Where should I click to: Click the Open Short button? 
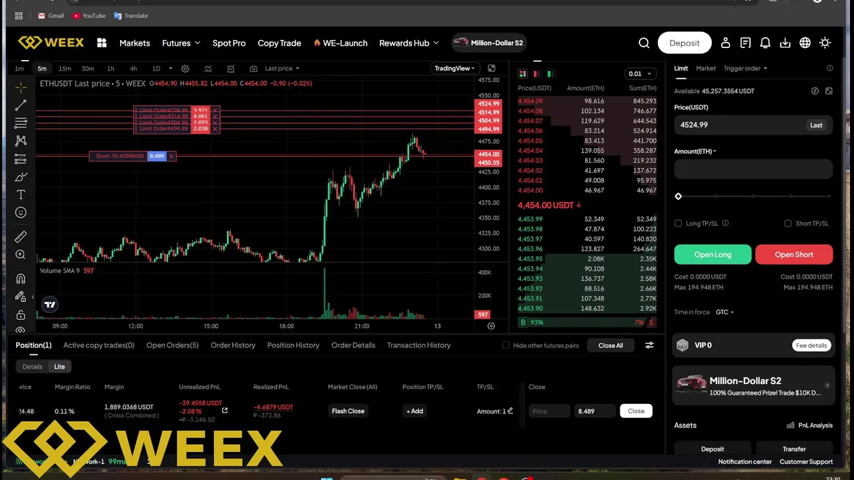tap(794, 255)
